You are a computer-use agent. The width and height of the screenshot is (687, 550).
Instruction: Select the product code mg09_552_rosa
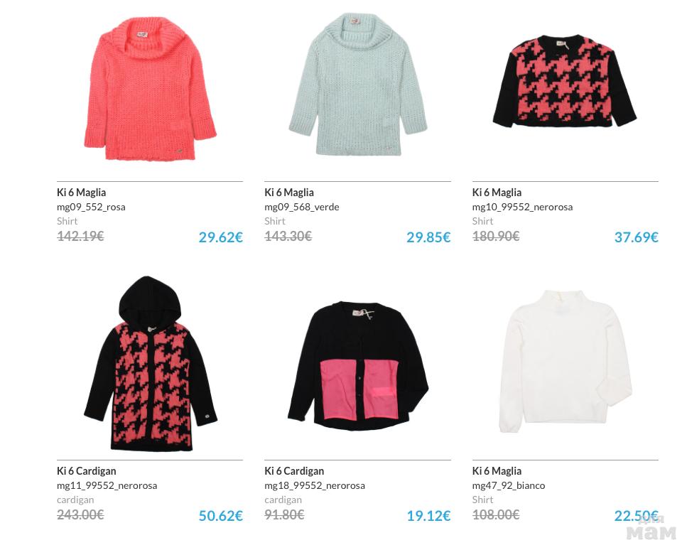pos(91,207)
